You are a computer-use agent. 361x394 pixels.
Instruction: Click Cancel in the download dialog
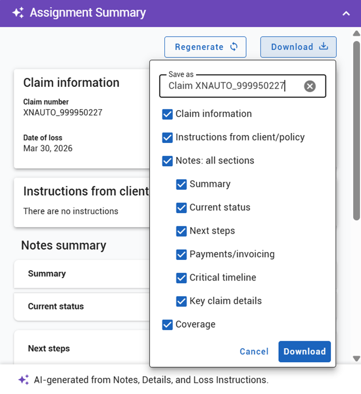pyautogui.click(x=254, y=351)
